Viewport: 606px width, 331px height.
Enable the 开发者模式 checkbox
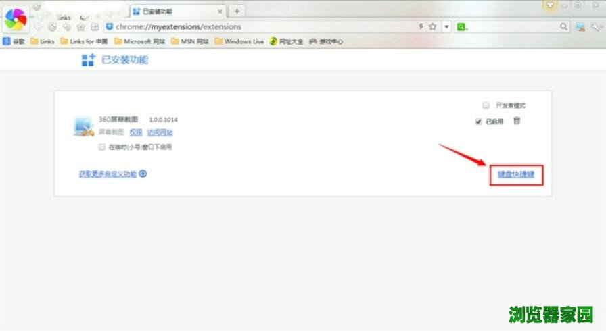(486, 105)
